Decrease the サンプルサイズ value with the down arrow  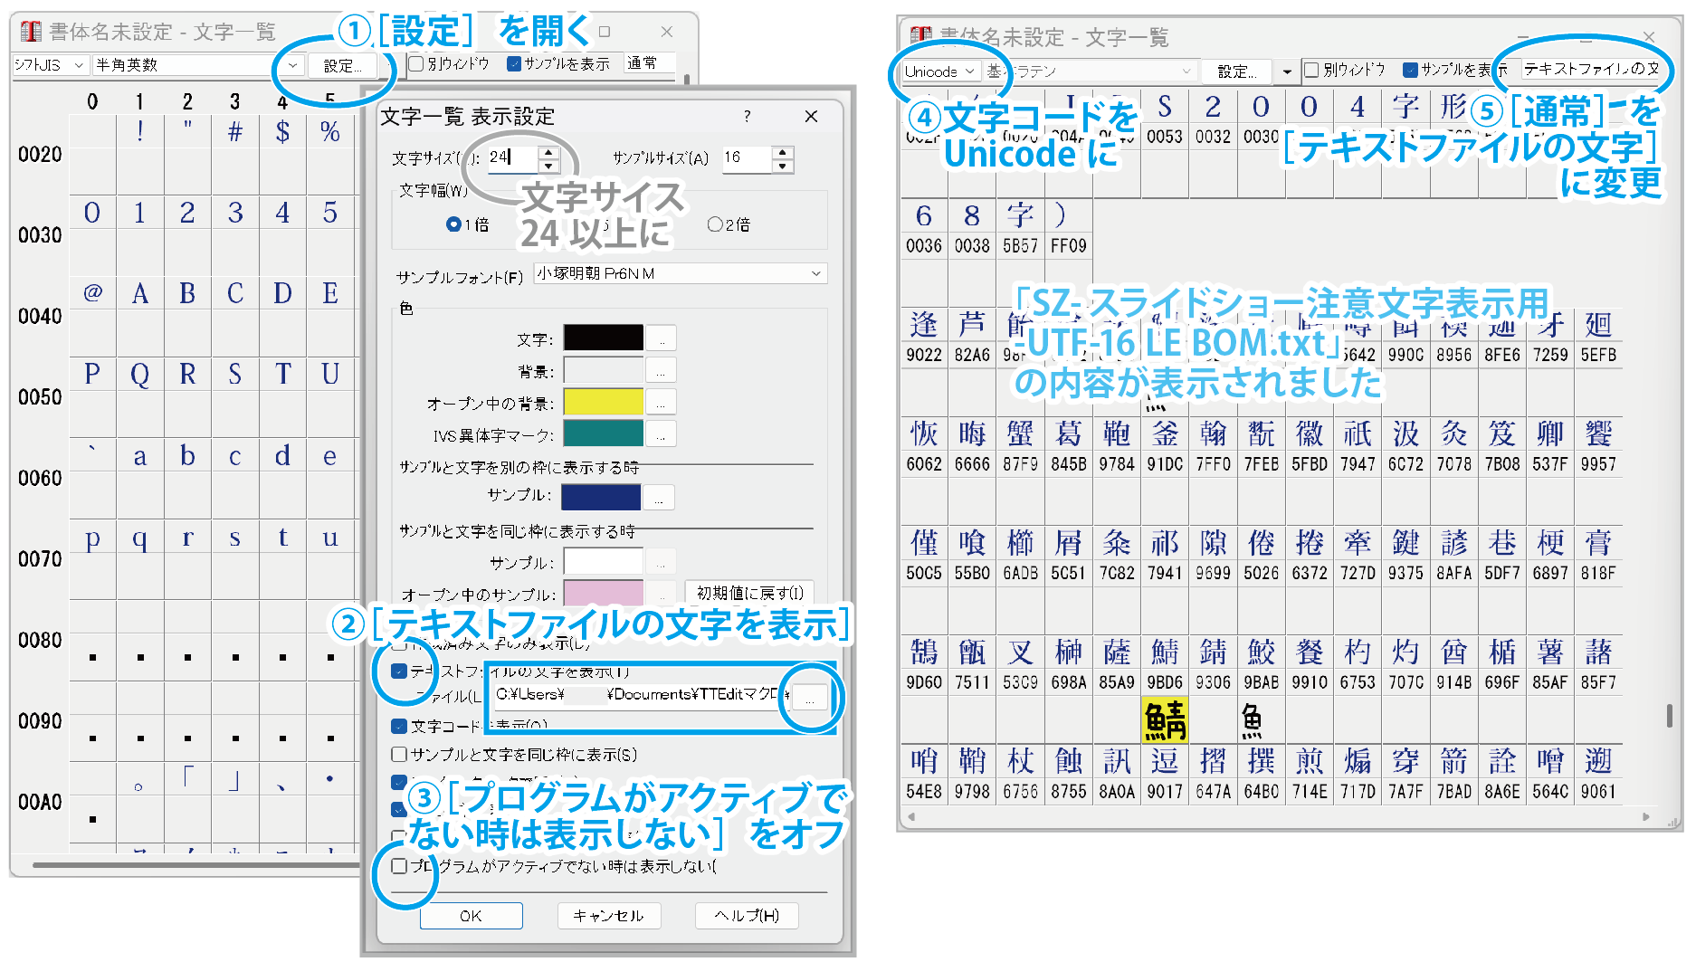(x=784, y=166)
